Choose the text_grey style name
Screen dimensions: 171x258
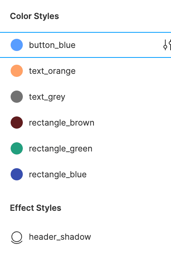coord(47,97)
